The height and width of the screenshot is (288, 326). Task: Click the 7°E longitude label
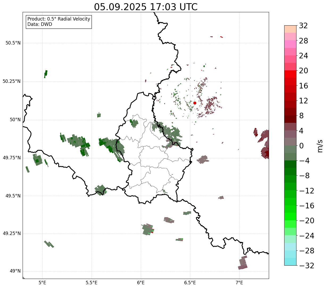[239, 282]
